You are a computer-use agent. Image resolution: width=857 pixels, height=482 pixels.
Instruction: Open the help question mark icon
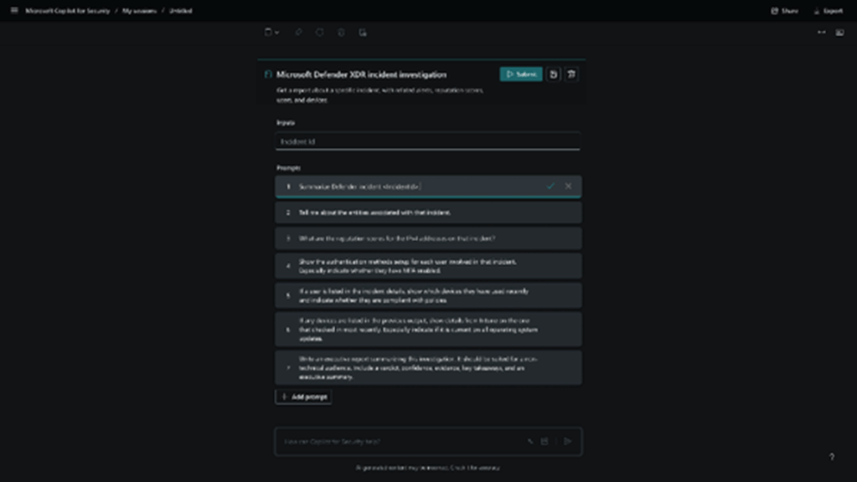pos(831,457)
